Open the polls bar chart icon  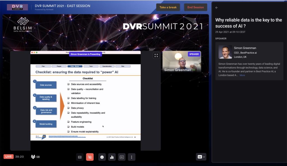coord(112,157)
